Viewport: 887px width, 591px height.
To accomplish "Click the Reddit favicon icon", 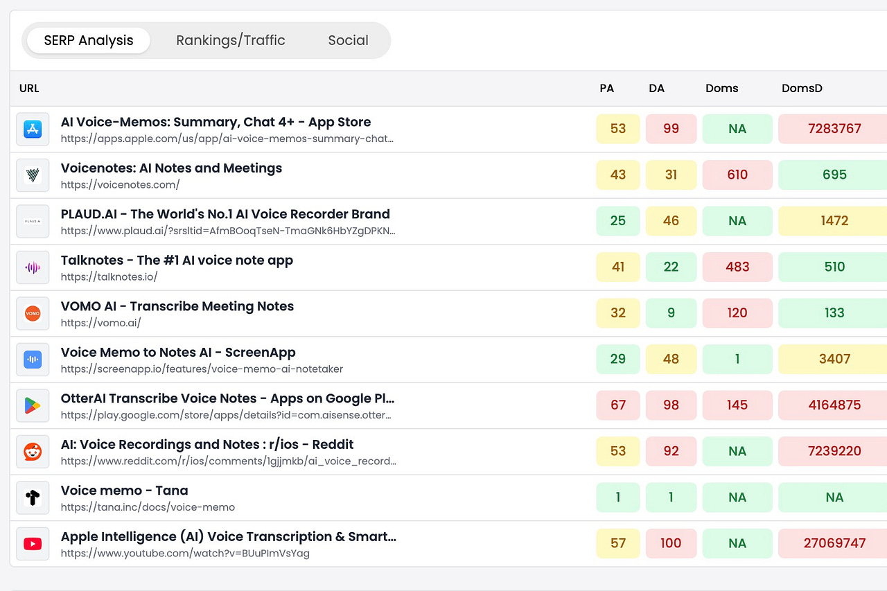I will click(33, 452).
